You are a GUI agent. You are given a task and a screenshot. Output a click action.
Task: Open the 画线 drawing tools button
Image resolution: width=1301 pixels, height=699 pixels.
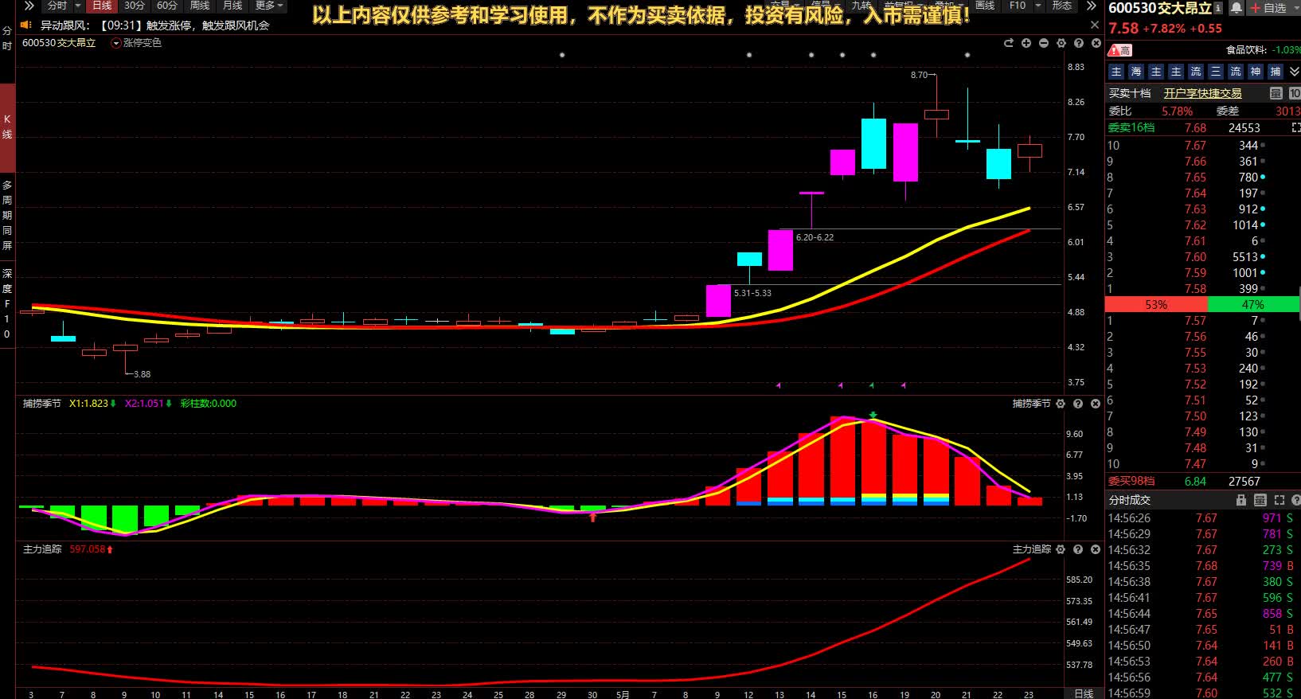click(986, 6)
